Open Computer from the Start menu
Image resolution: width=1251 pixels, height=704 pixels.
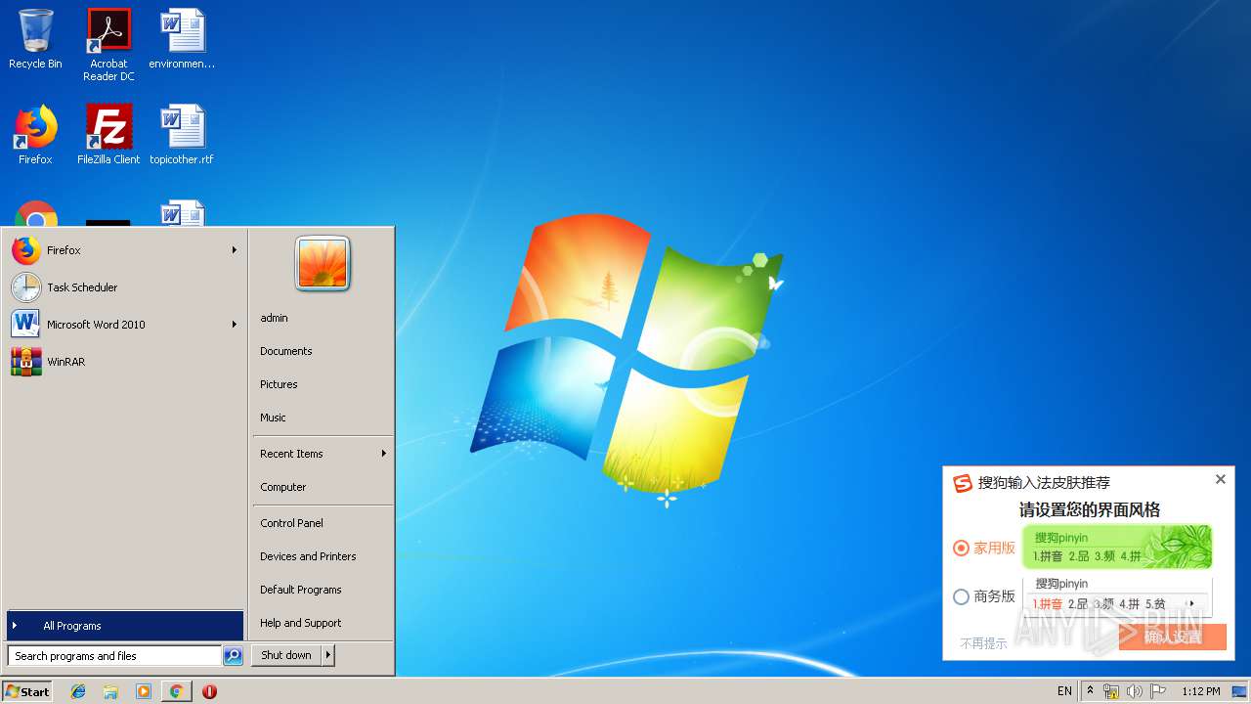click(x=283, y=487)
